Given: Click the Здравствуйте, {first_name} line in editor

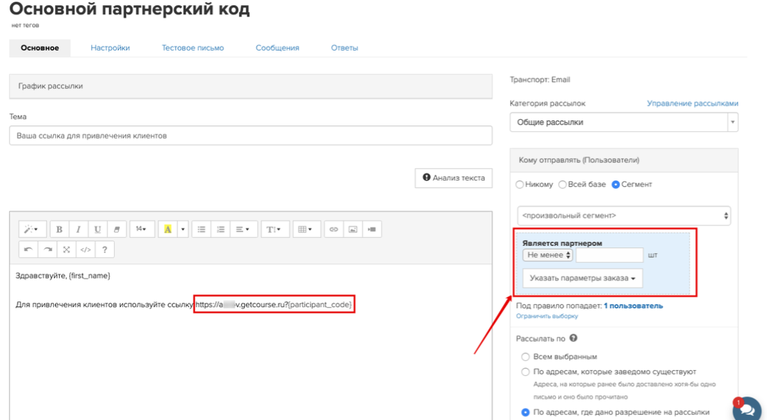Looking at the screenshot, I should tap(63, 276).
